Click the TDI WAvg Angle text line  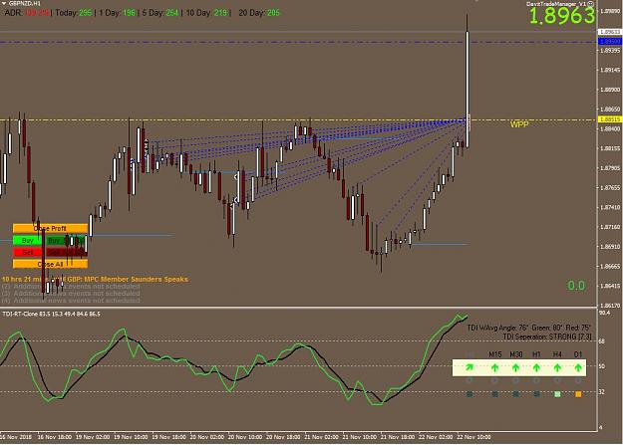(529, 328)
